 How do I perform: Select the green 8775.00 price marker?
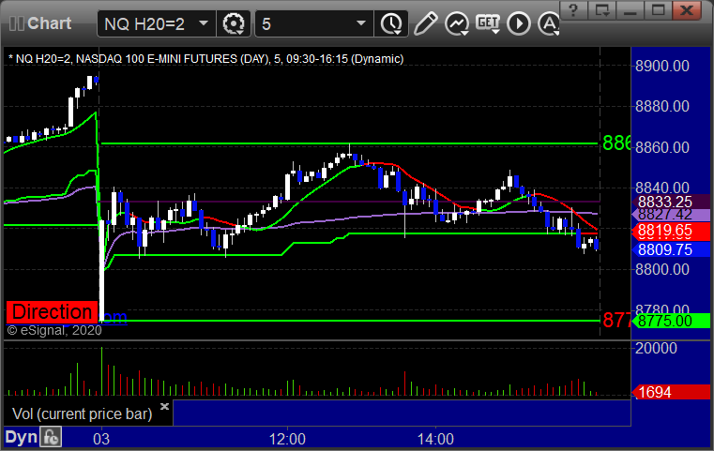[671, 321]
